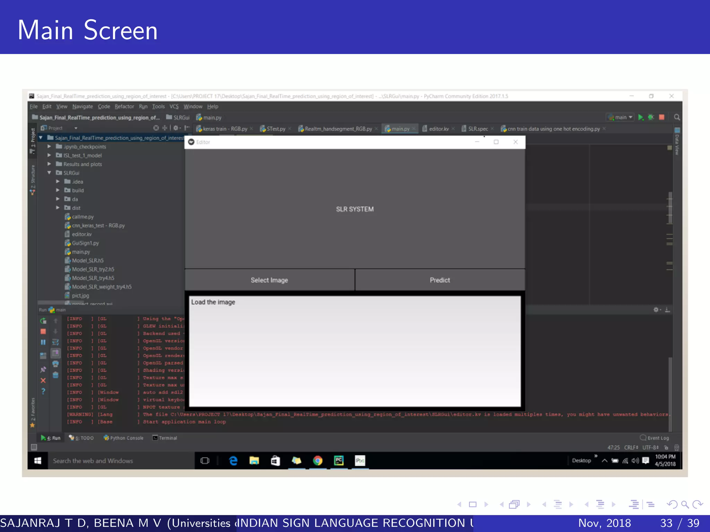
Task: Expand the build folder
Action: (58, 190)
